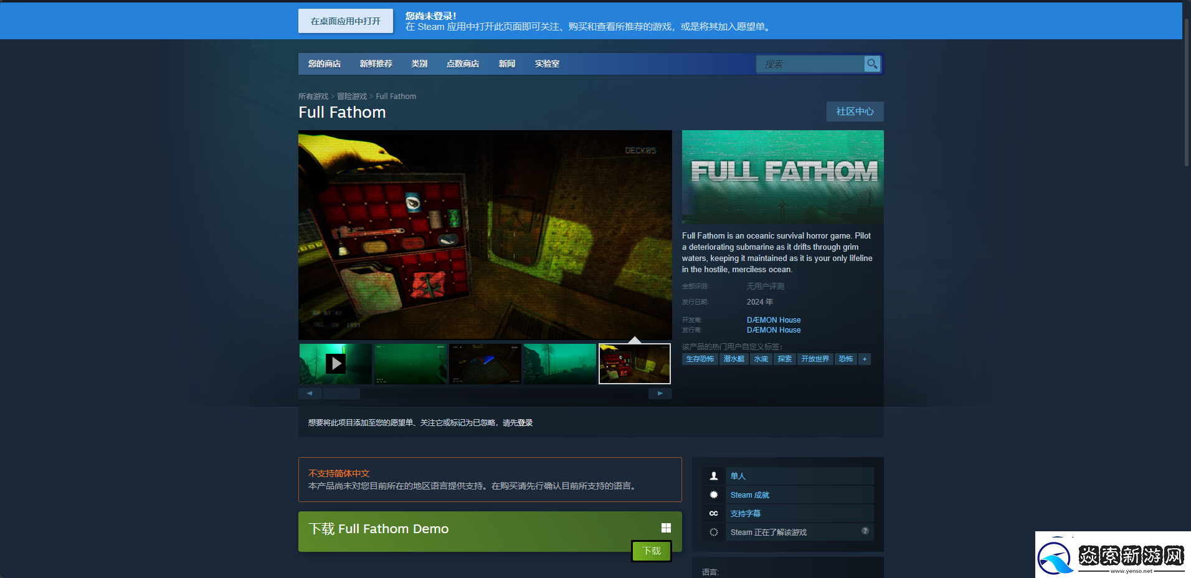
Task: Play the trailer video thumbnail
Action: point(336,364)
